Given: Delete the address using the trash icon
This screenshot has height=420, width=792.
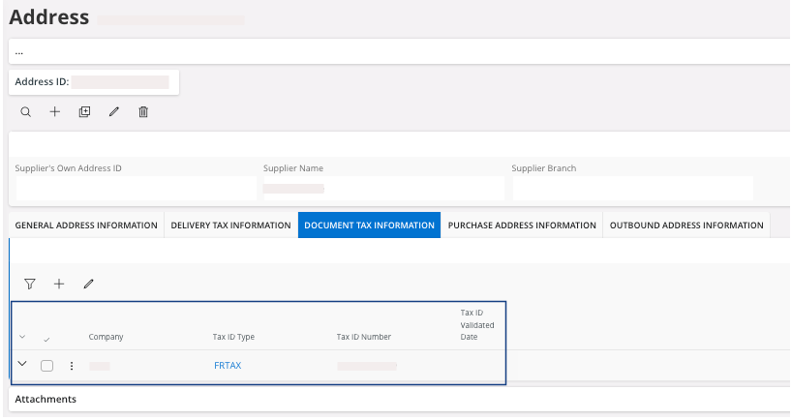Looking at the screenshot, I should coord(143,112).
